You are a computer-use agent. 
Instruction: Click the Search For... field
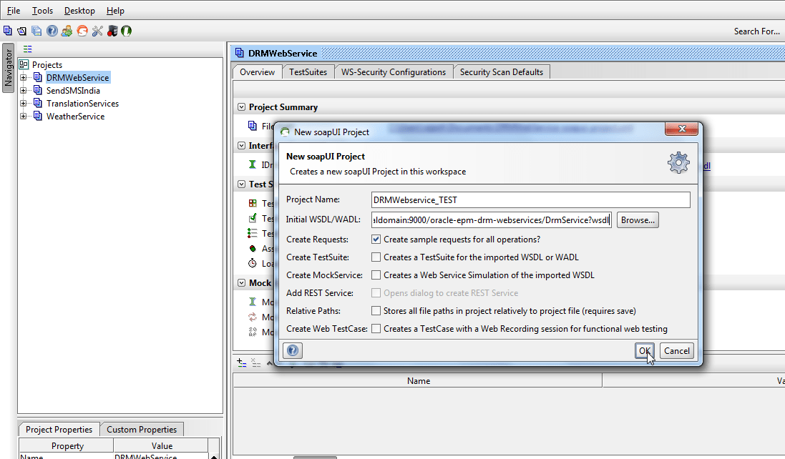pyautogui.click(x=757, y=31)
